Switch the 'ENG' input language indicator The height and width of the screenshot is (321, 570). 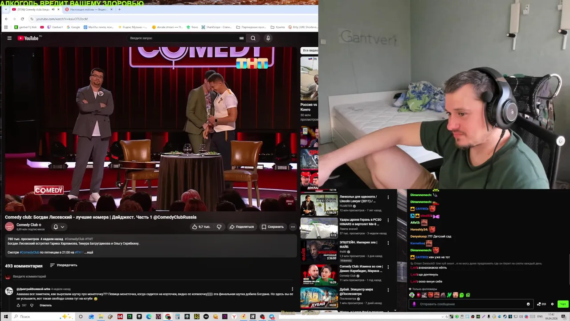coord(540,317)
